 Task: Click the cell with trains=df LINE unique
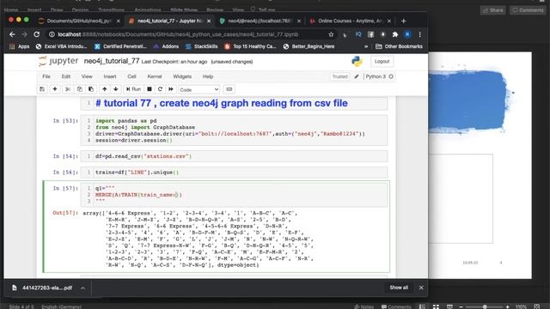click(x=234, y=173)
